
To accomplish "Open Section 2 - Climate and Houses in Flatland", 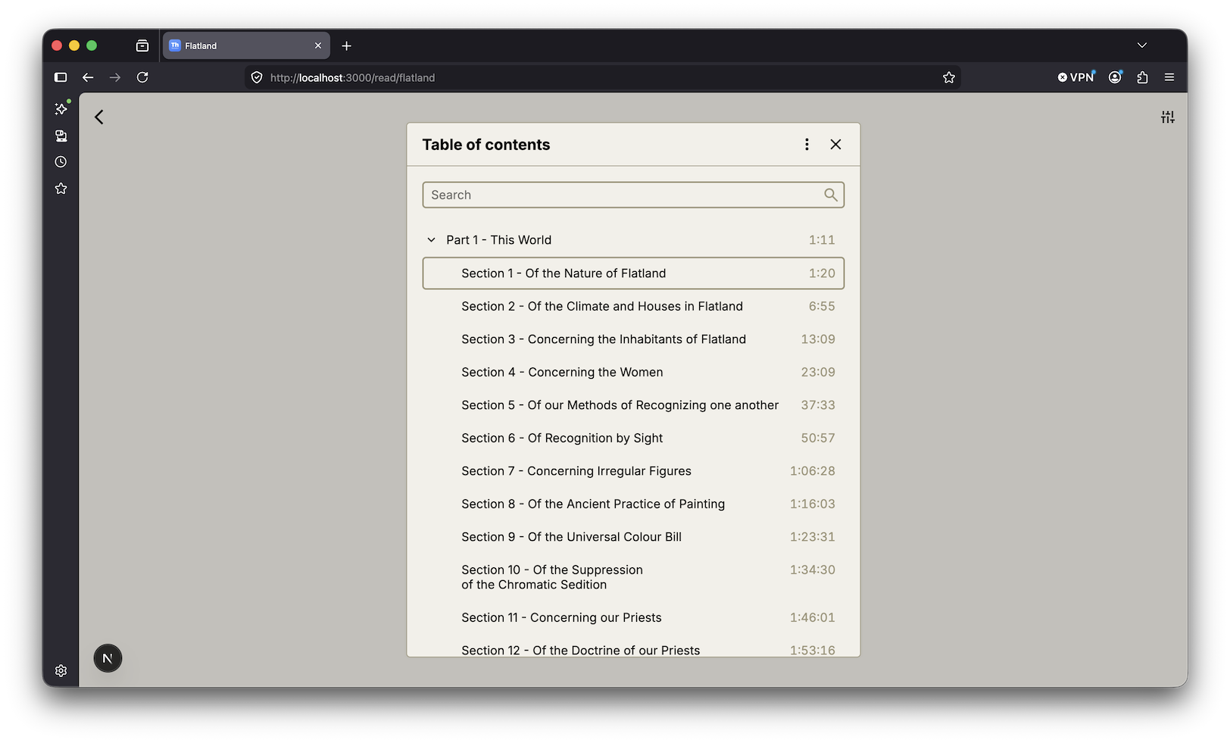I will [633, 307].
